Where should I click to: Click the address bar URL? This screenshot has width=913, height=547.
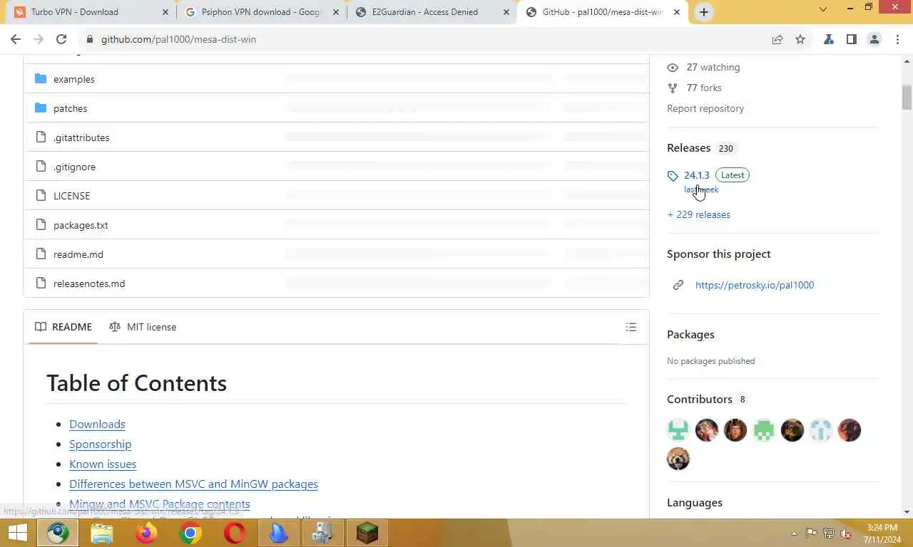(x=178, y=39)
